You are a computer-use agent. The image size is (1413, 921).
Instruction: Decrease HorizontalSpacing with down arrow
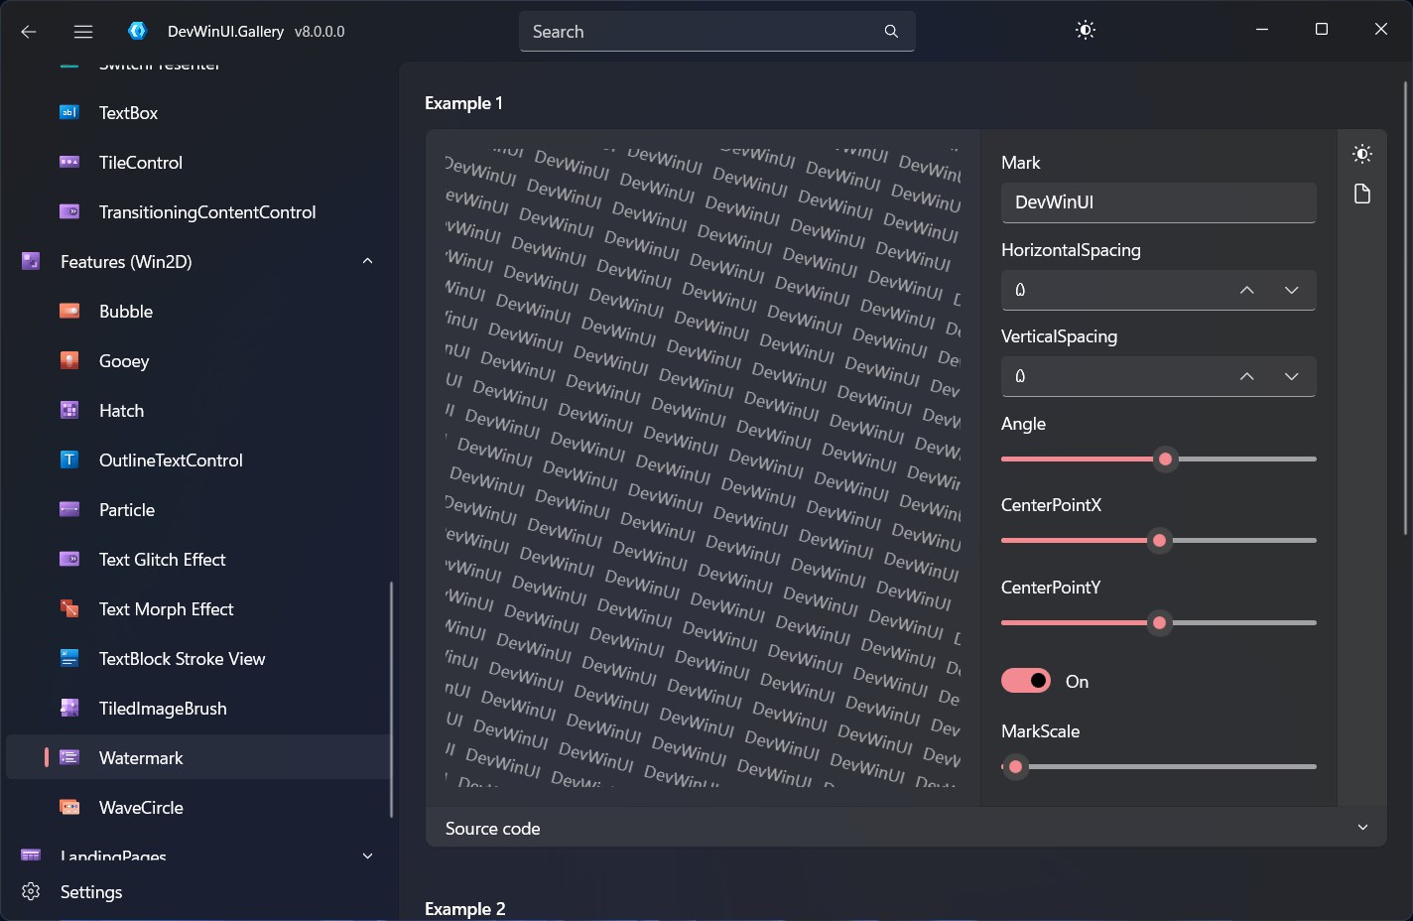[1291, 291]
